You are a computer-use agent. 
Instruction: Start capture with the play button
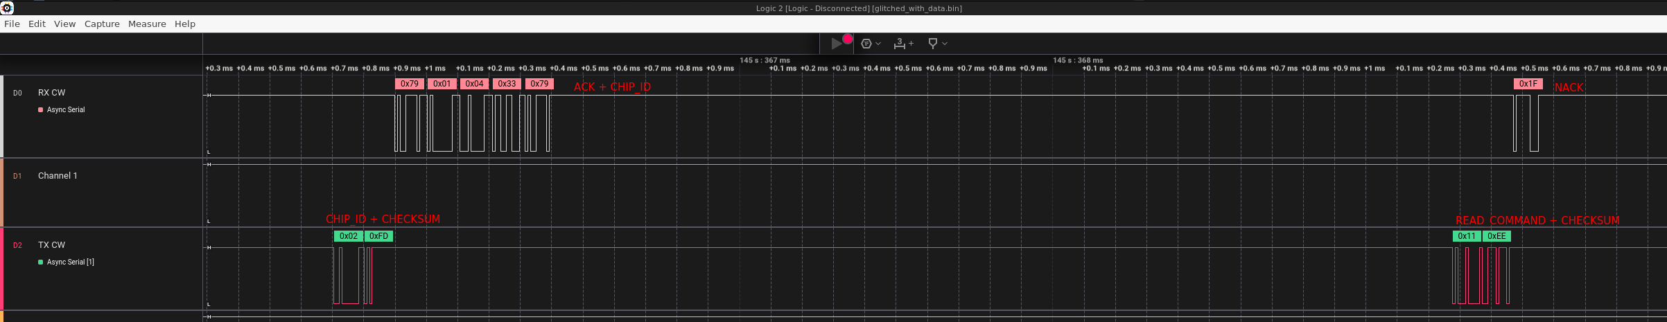[x=836, y=44]
